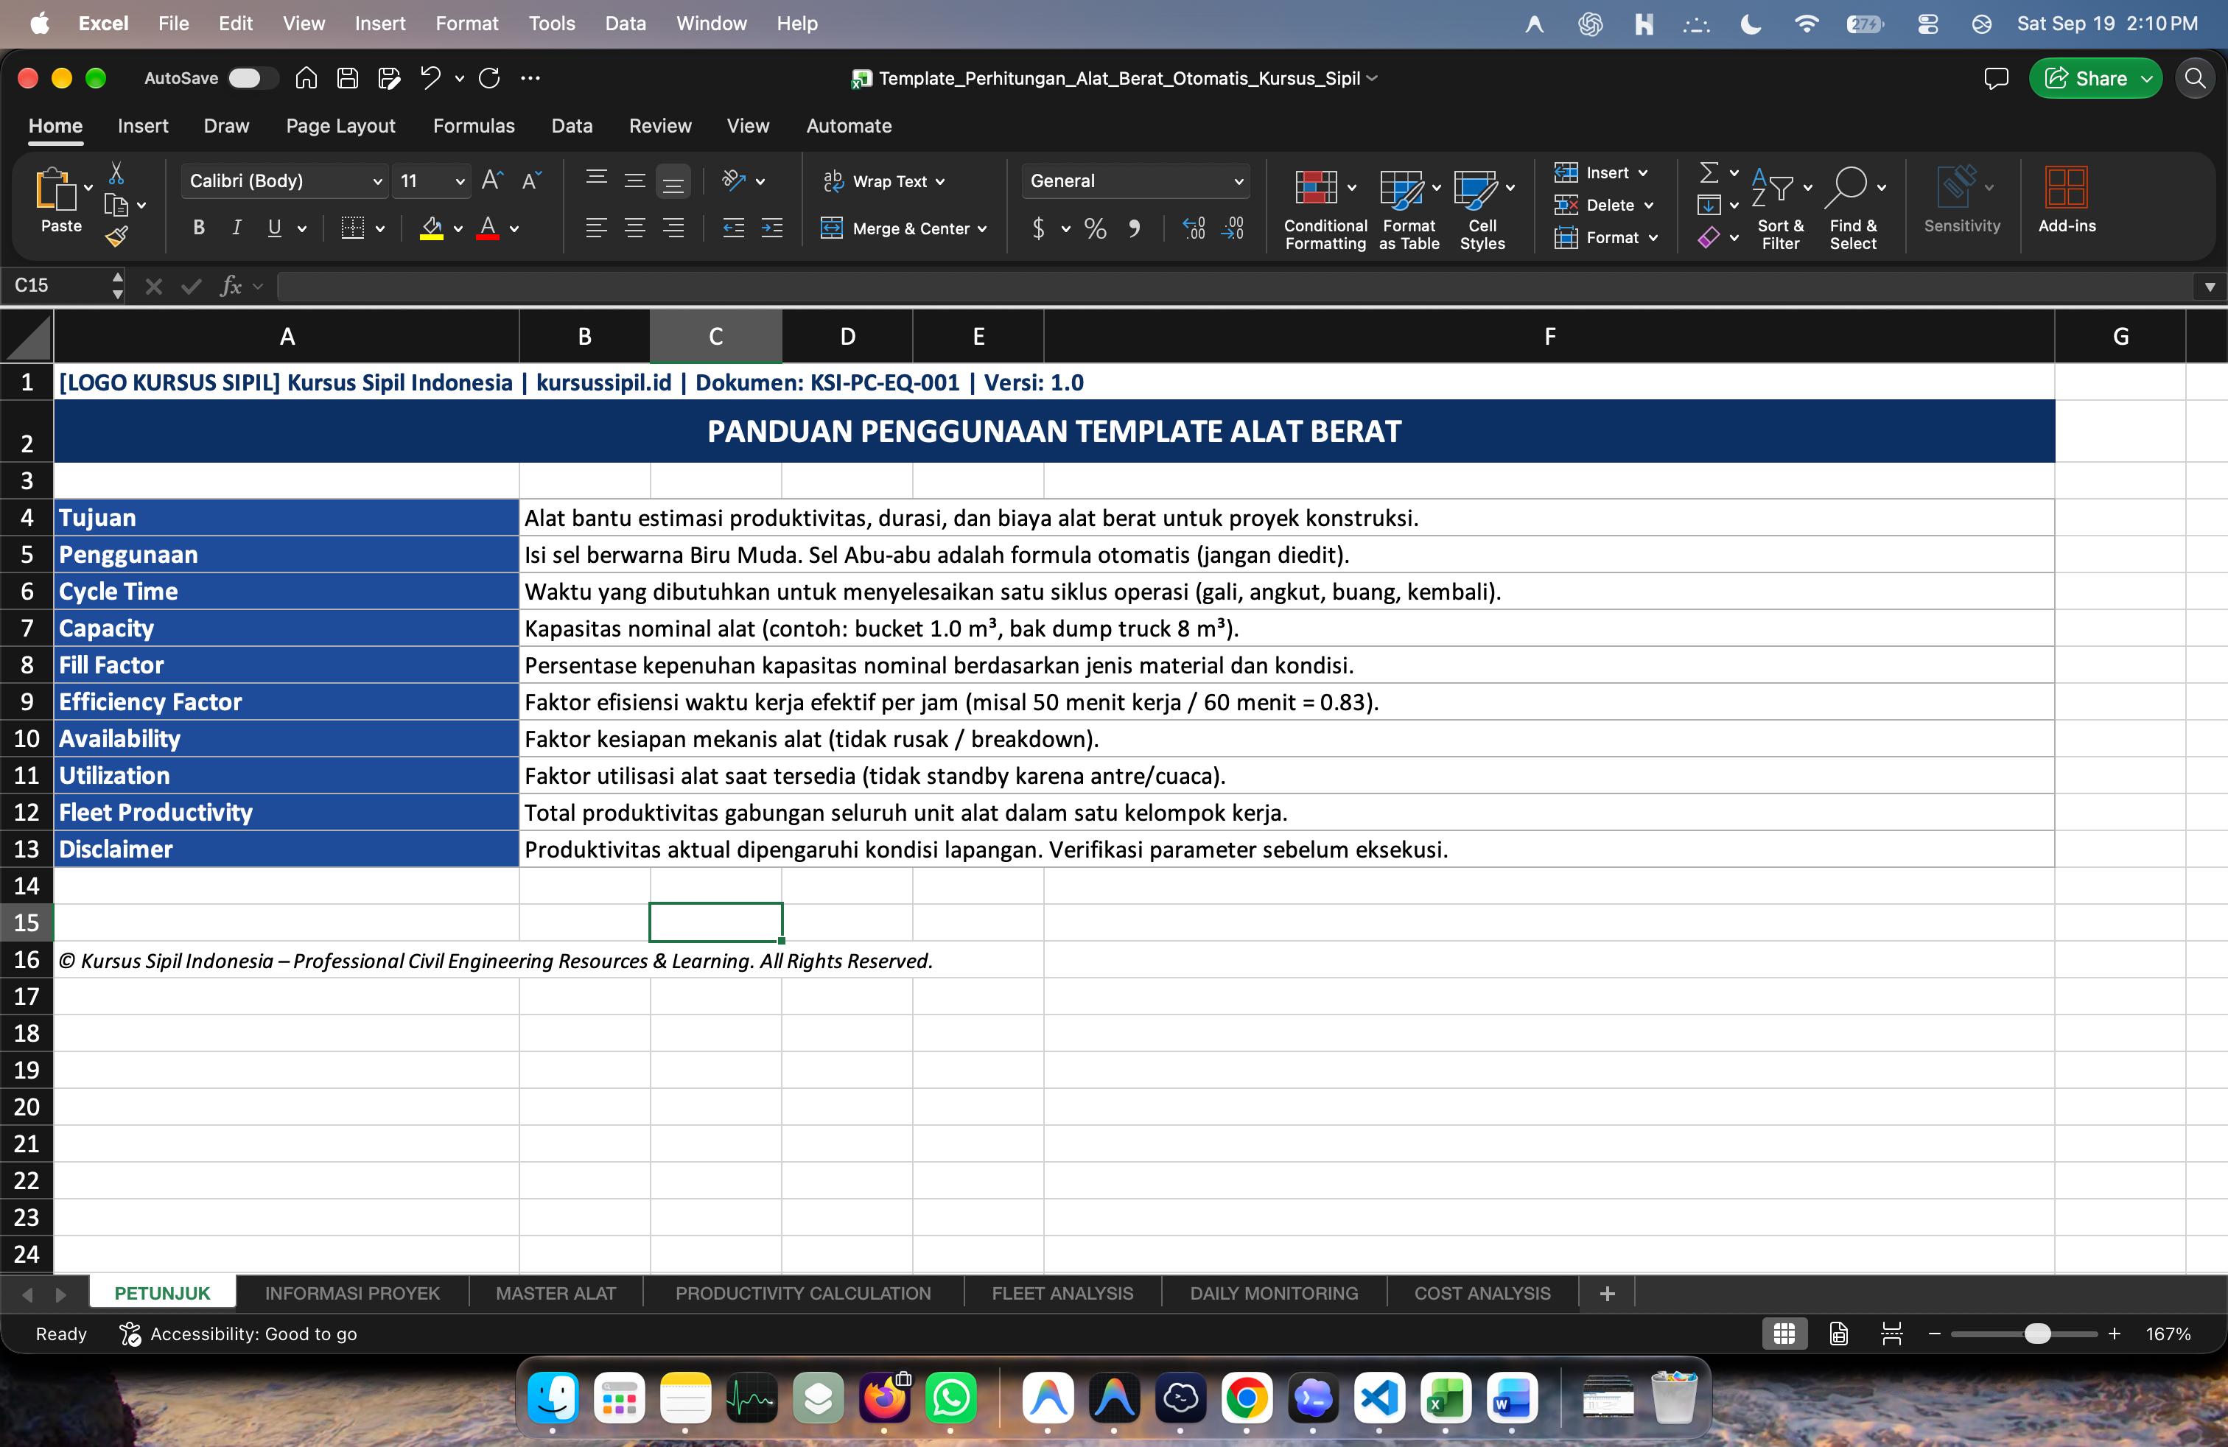Image resolution: width=2228 pixels, height=1447 pixels.
Task: Toggle Underline formatting
Action: coord(274,228)
